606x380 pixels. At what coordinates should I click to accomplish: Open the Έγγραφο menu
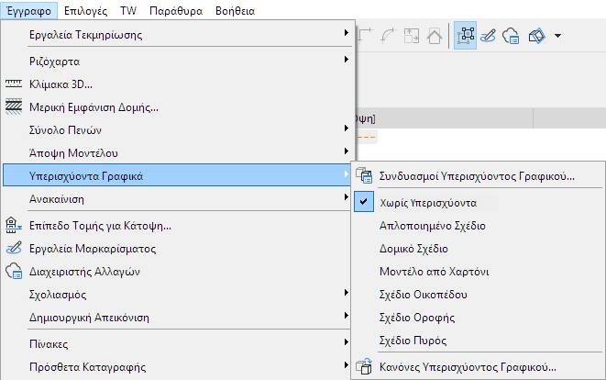point(29,11)
